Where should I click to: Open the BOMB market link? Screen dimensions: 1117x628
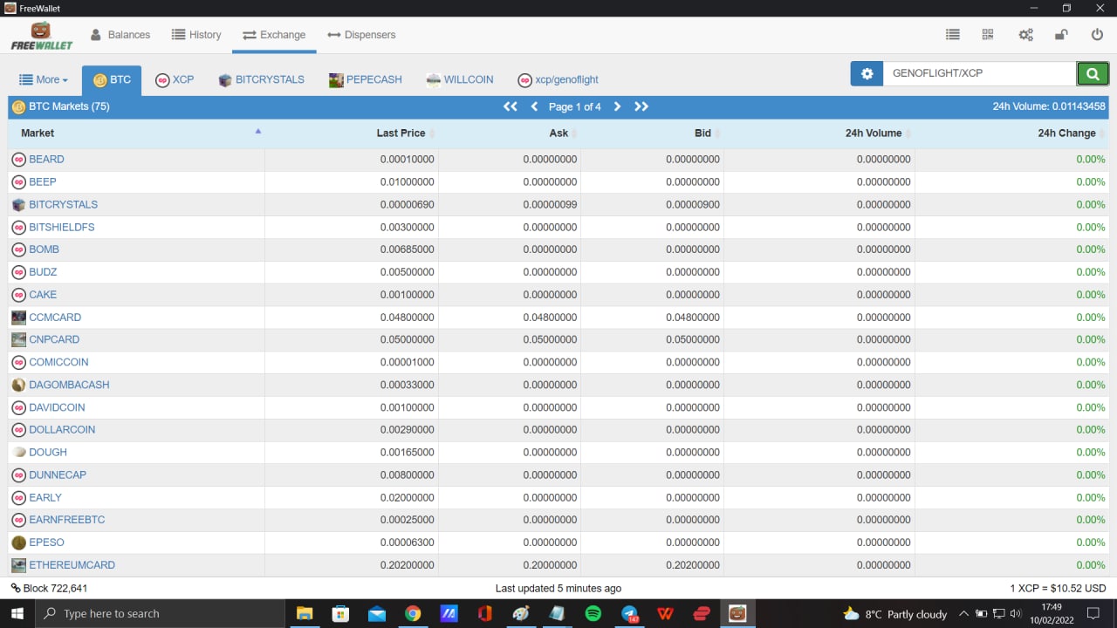pyautogui.click(x=45, y=249)
